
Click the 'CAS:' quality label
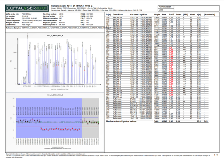coord(83,25)
